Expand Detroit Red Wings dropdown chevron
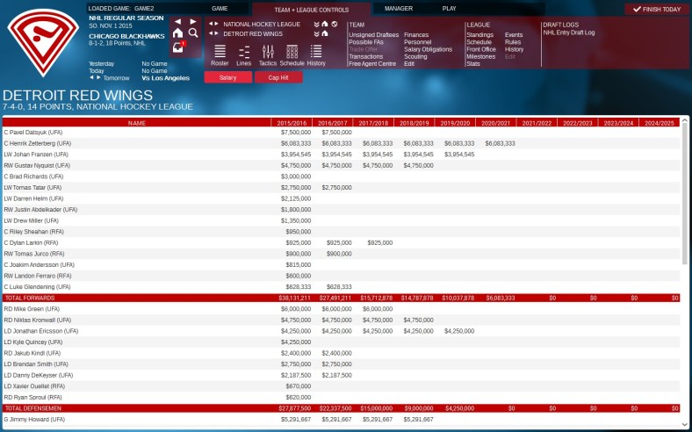 coord(316,33)
